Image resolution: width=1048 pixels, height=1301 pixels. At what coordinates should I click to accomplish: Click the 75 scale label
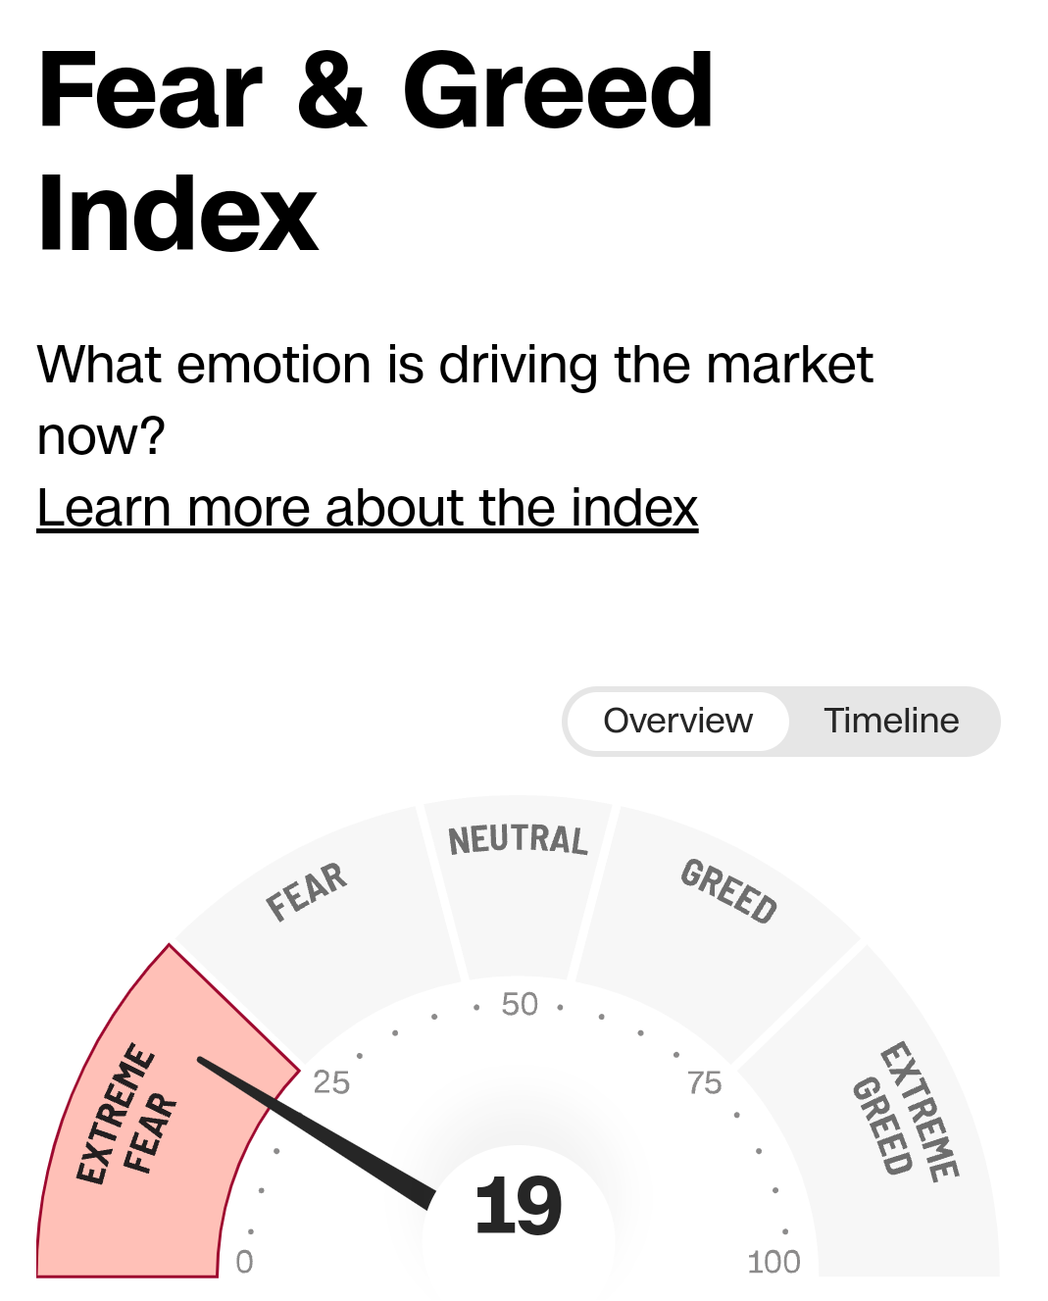click(x=705, y=1082)
